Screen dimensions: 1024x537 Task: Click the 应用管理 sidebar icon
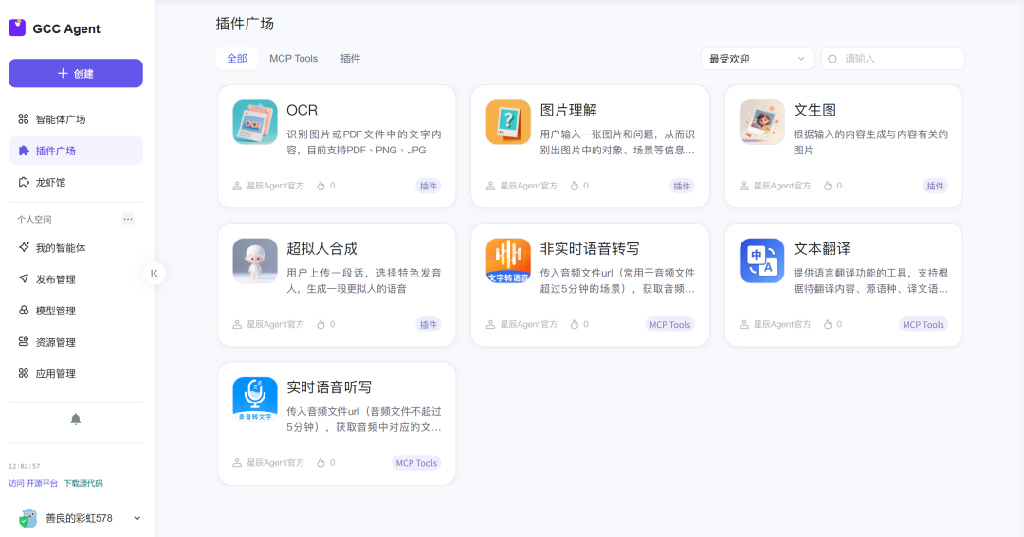[x=24, y=373]
